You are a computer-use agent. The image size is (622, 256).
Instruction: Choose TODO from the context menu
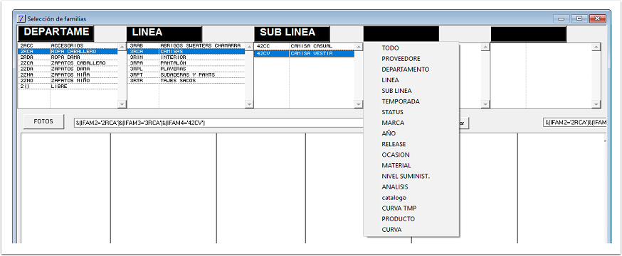pos(411,48)
